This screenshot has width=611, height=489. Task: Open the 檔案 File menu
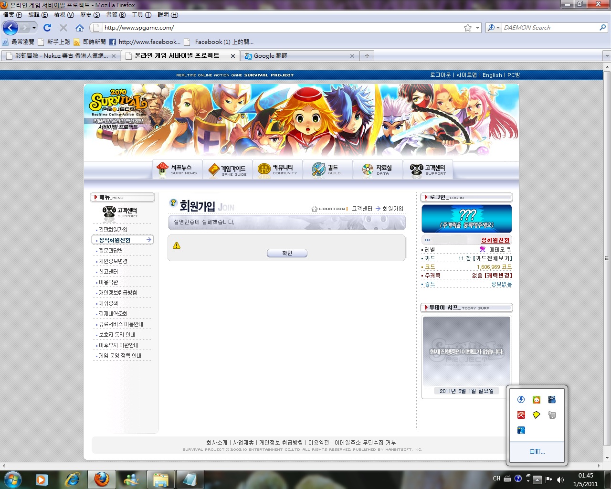coord(12,15)
